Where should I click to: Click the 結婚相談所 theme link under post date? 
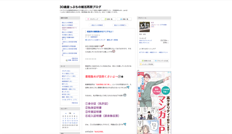pyautogui.click(x=94, y=37)
